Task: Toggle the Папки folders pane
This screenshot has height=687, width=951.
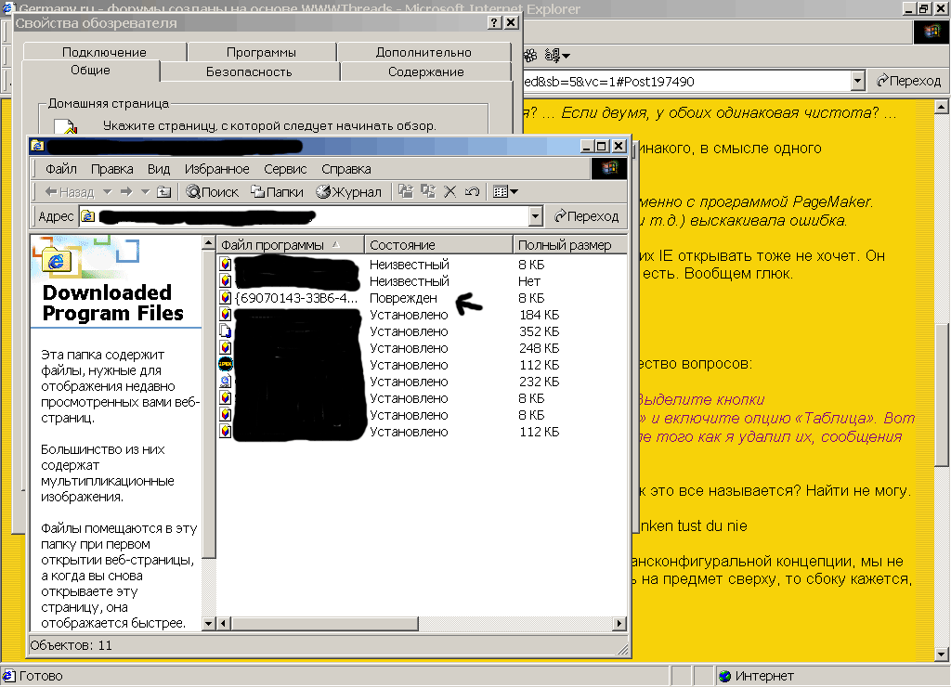Action: [277, 192]
